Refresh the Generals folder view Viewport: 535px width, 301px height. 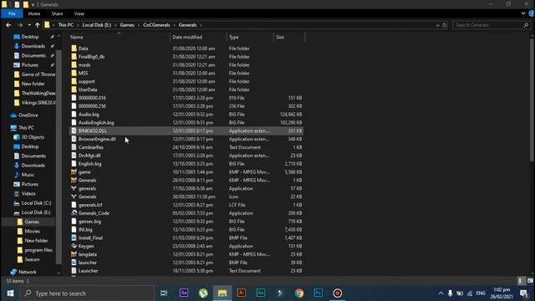tap(445, 25)
